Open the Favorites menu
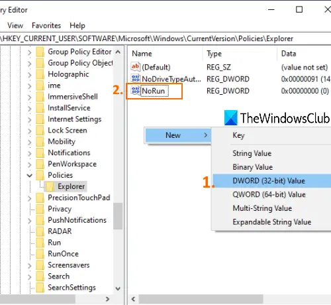 [46, 25]
